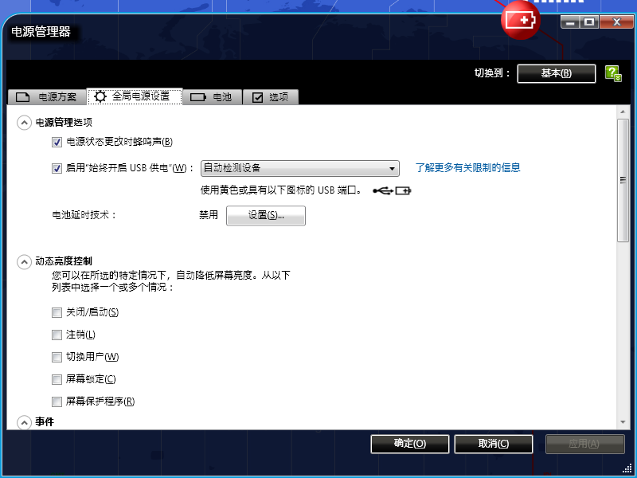Click the 设置(S)... button
Image resolution: width=637 pixels, height=478 pixels.
coord(266,215)
